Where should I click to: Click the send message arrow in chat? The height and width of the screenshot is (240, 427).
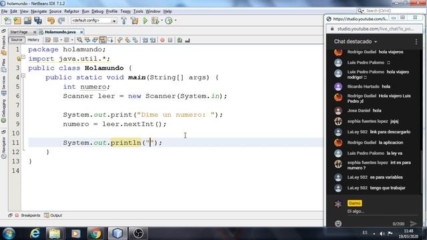pos(414,224)
